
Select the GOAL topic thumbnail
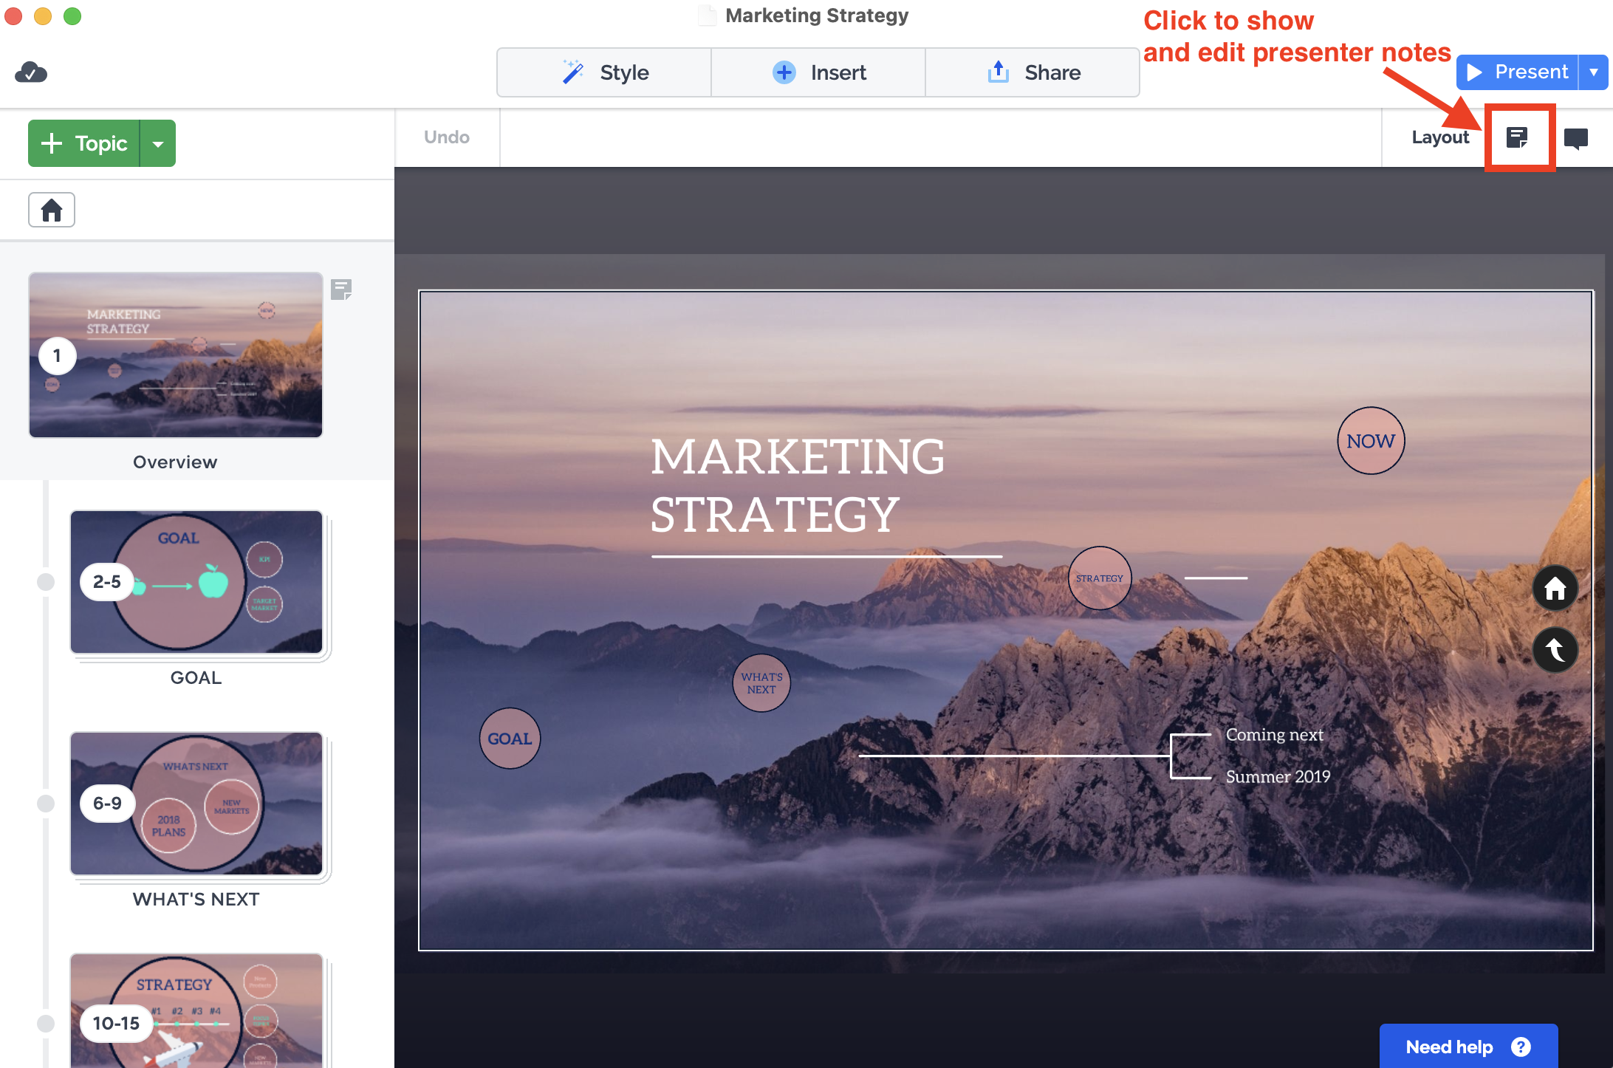(196, 582)
